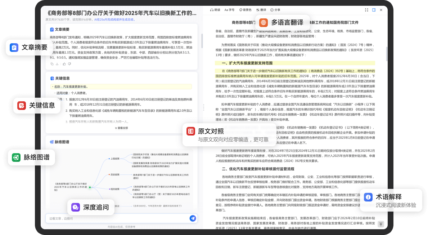Click the 文章摘要 section header icon
The height and width of the screenshot is (235, 428).
52,30
